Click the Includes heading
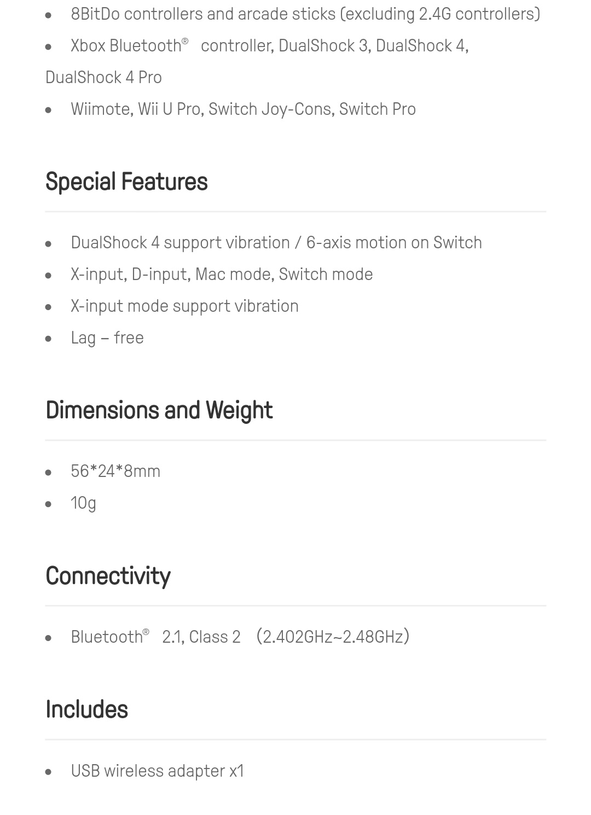Screen dimensions: 591x815 [x=86, y=709]
